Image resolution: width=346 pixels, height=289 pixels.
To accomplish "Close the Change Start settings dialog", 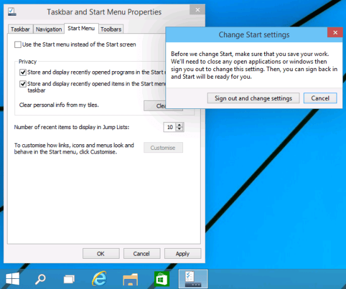I will pos(335,33).
